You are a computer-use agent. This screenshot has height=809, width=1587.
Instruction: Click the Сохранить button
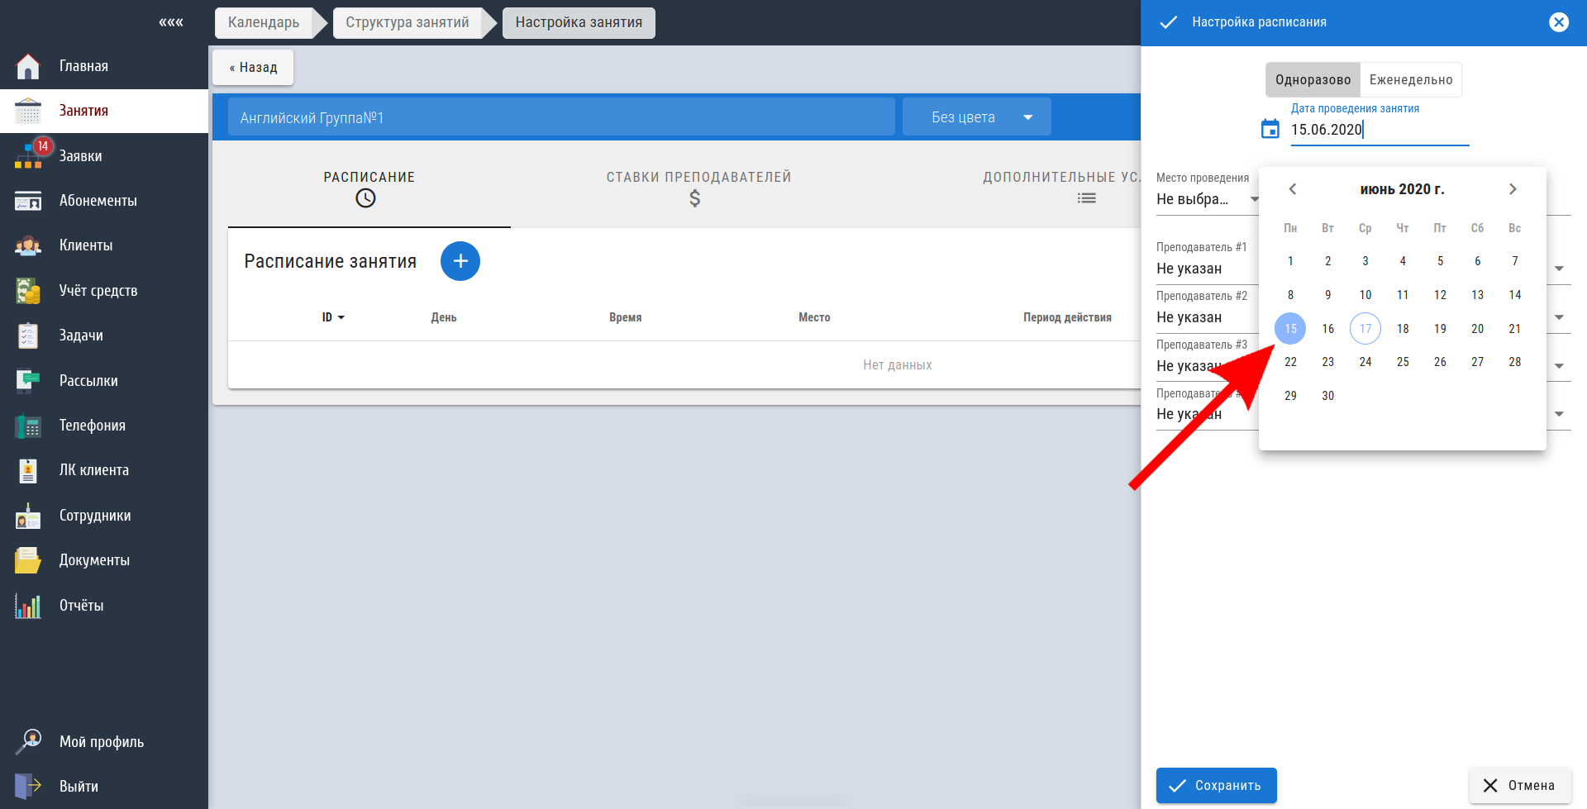1217,785
